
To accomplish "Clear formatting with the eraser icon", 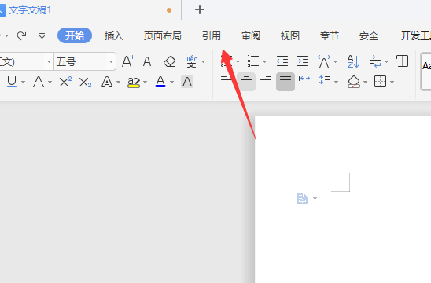I will (170, 61).
